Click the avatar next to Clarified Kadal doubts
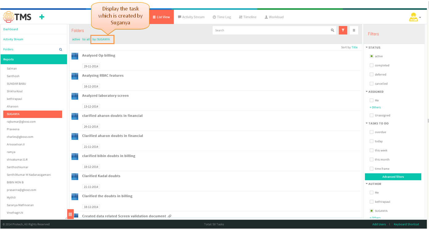Screen dimensions: 429x232 pyautogui.click(x=75, y=176)
